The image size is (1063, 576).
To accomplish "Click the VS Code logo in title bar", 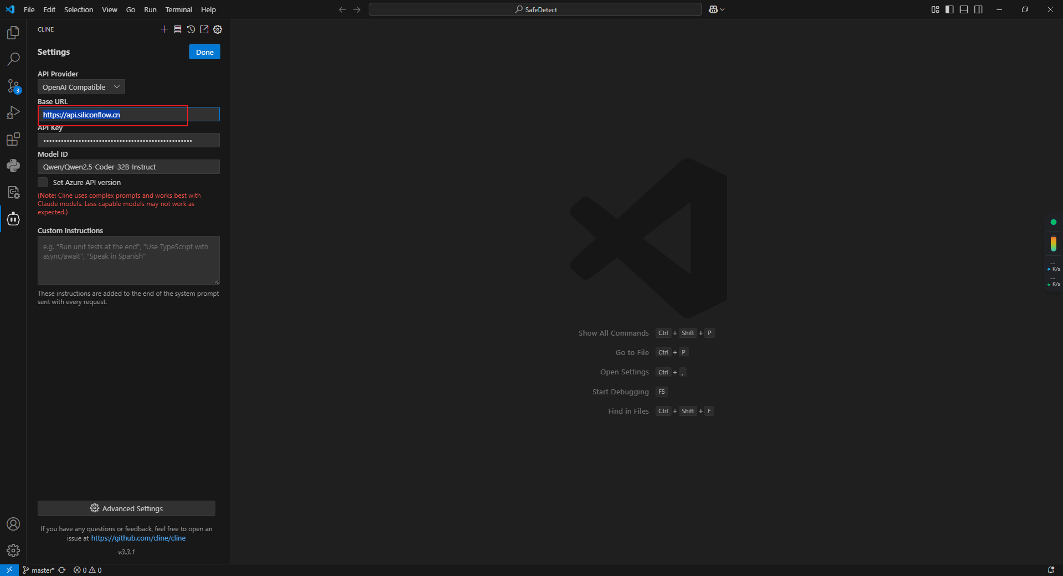I will point(10,9).
